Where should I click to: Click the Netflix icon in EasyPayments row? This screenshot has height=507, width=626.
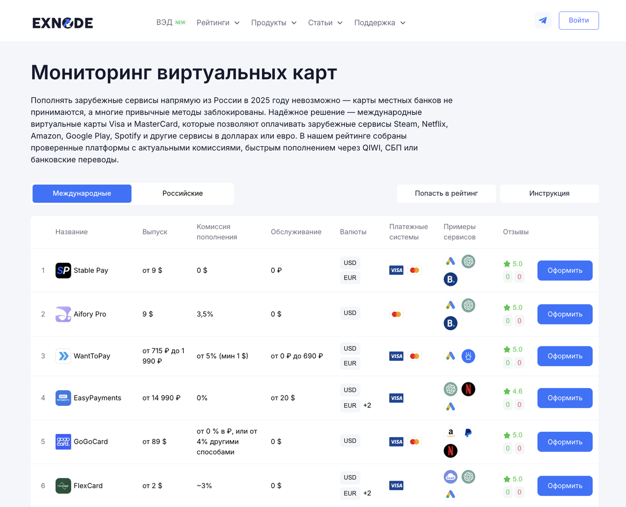[x=468, y=389]
